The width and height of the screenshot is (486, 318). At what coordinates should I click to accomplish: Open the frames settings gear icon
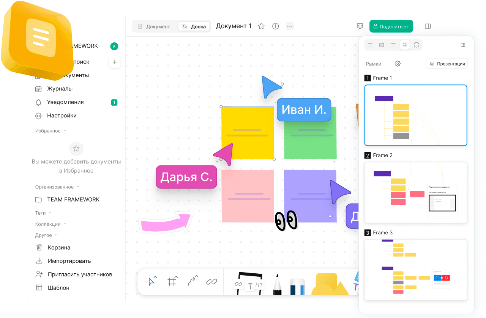(398, 64)
